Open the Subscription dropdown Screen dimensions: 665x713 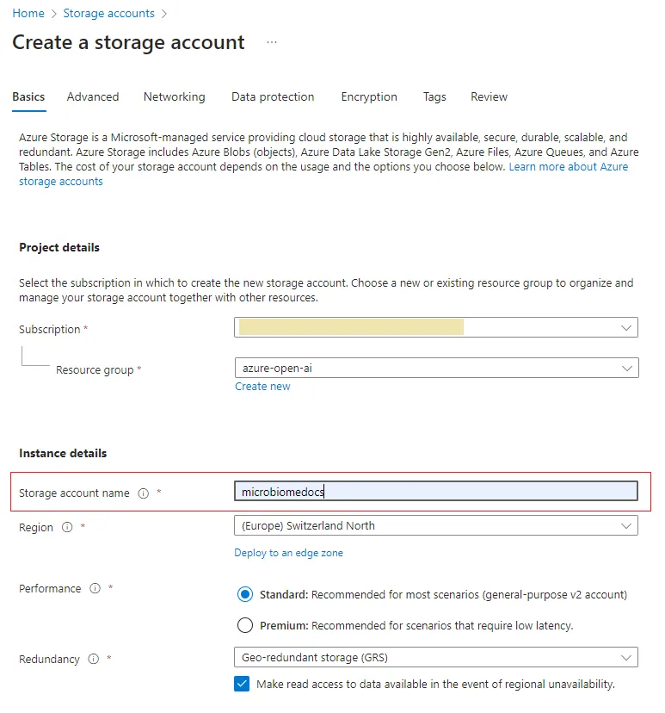436,327
